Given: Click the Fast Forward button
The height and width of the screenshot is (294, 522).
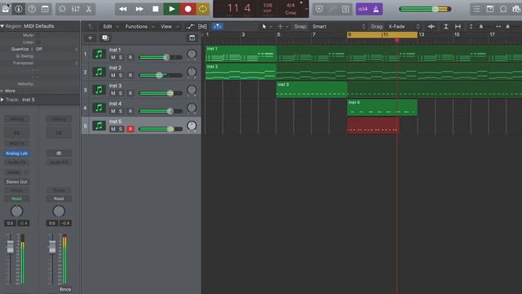Looking at the screenshot, I should [x=139, y=9].
